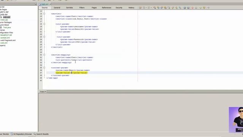The width and height of the screenshot is (243, 137).
Task: Click the Shift Line Left icon
Action: (185, 8)
